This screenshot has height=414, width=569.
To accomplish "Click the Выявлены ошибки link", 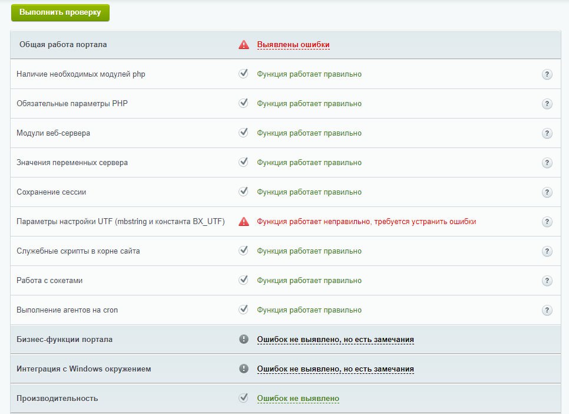I will 293,45.
